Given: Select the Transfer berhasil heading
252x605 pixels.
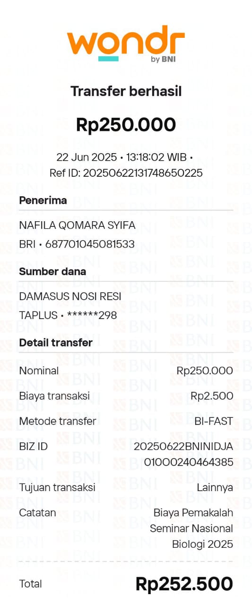Looking at the screenshot, I should coord(126,91).
